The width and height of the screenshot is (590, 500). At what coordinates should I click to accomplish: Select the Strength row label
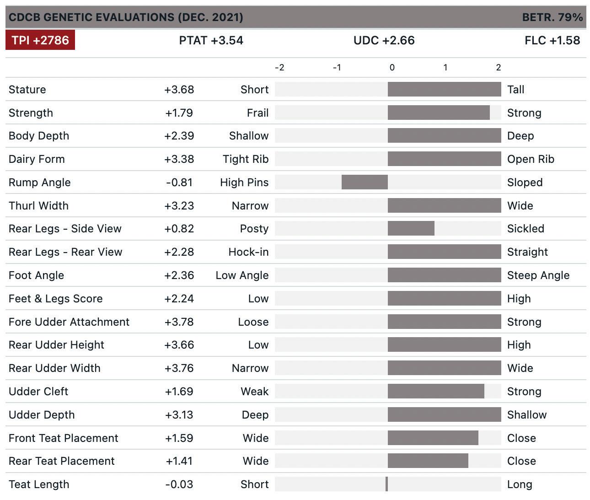coord(31,113)
